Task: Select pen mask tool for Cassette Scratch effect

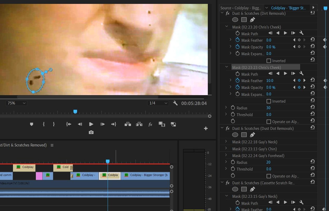Action: 252,189
